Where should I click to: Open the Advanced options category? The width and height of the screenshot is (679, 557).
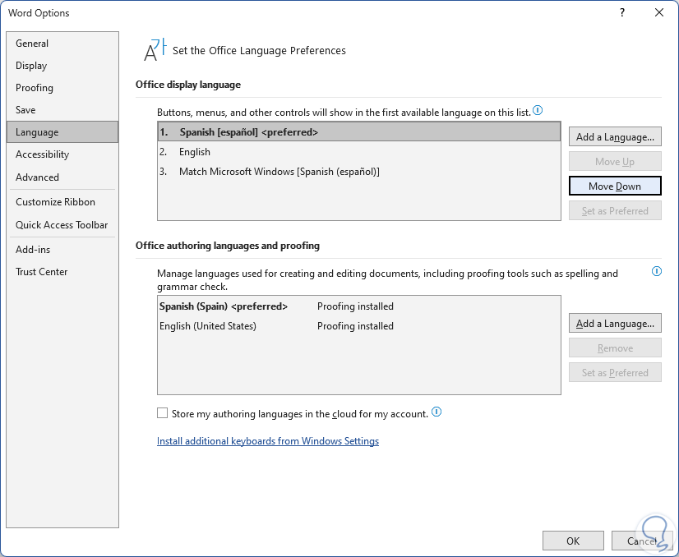tap(37, 177)
